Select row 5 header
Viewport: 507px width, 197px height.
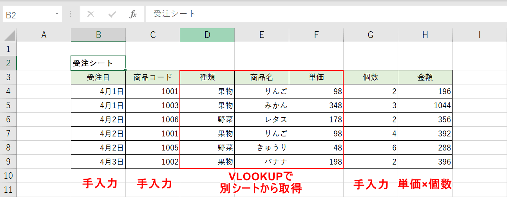tap(9, 106)
